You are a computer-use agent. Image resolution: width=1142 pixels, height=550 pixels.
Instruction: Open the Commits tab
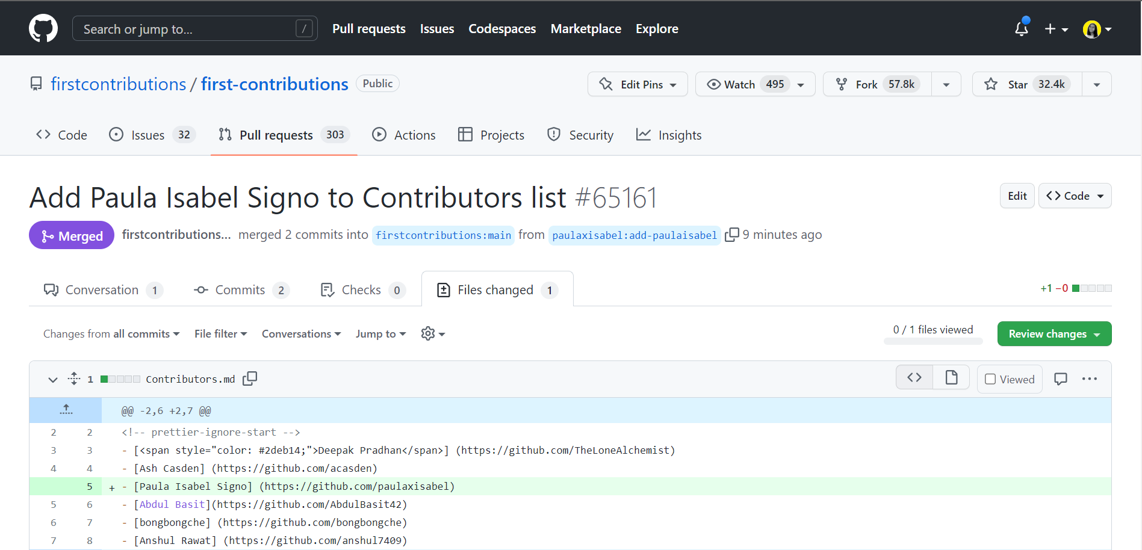pyautogui.click(x=241, y=290)
